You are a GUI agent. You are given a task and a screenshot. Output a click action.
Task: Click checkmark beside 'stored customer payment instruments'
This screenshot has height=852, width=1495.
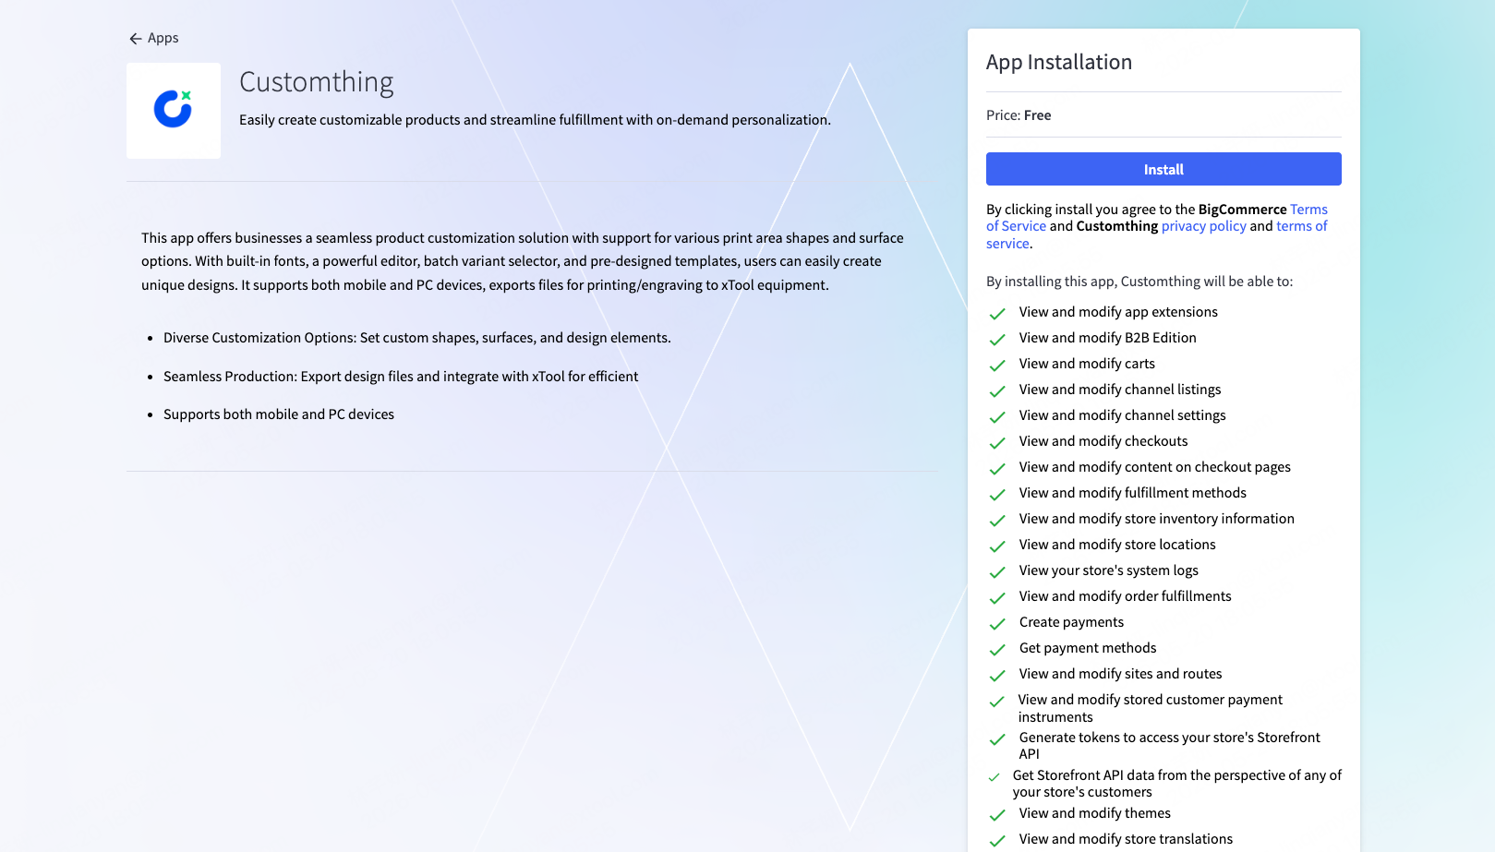click(996, 702)
